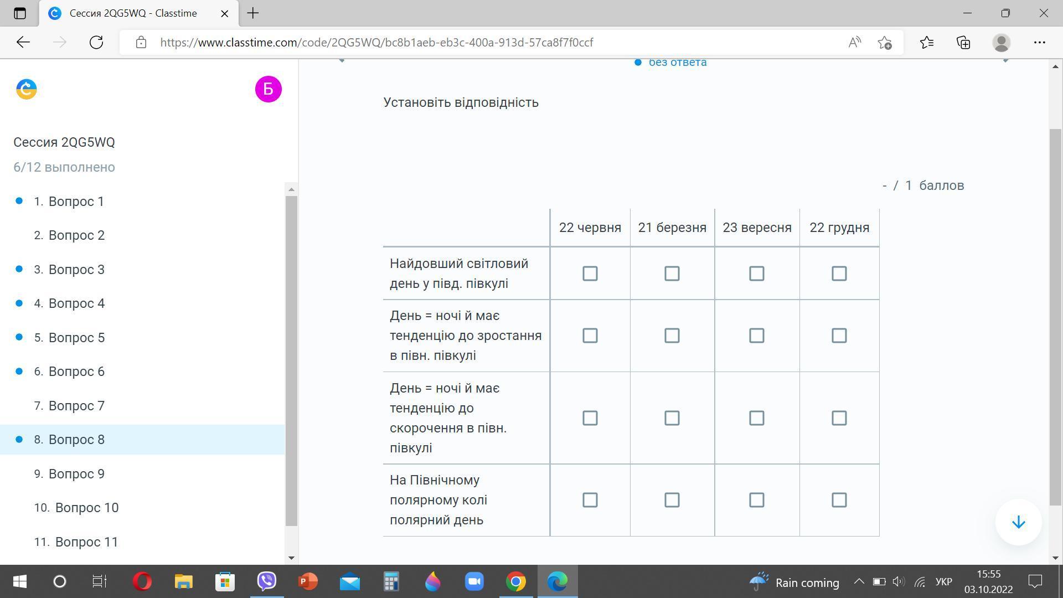The height and width of the screenshot is (598, 1063).
Task: Select Вопрос 3 in question list
Action: coord(76,270)
